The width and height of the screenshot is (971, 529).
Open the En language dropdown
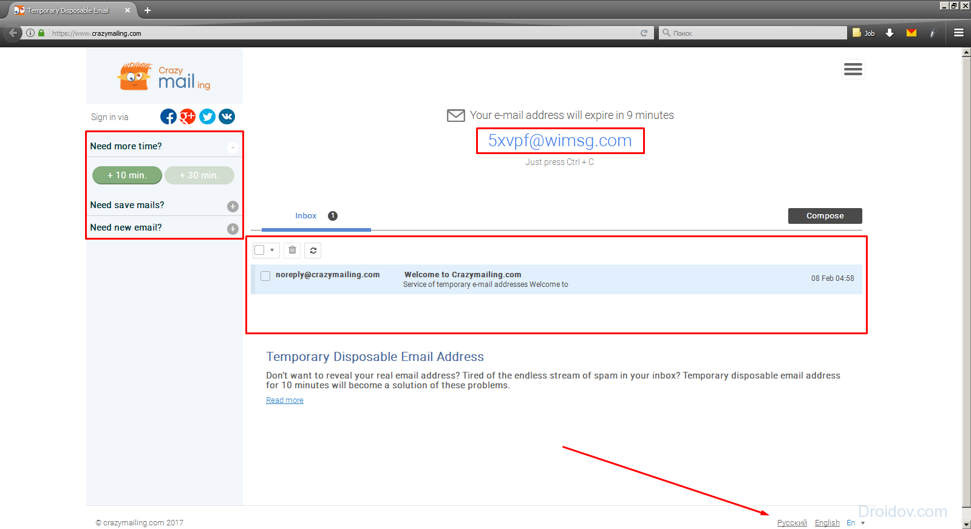point(856,523)
